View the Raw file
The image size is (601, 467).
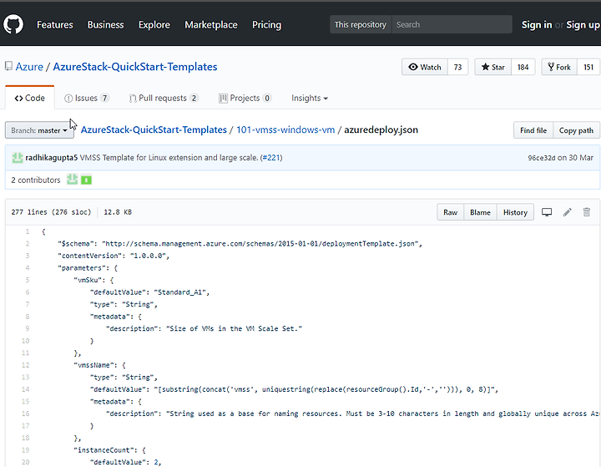pyautogui.click(x=451, y=212)
